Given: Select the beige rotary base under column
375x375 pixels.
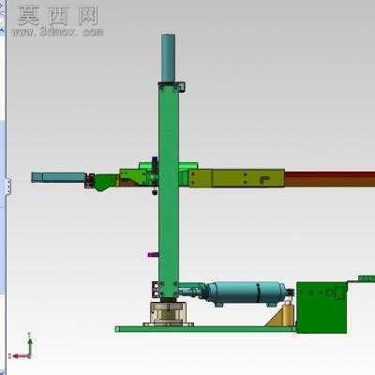Looking at the screenshot, I should (x=169, y=313).
